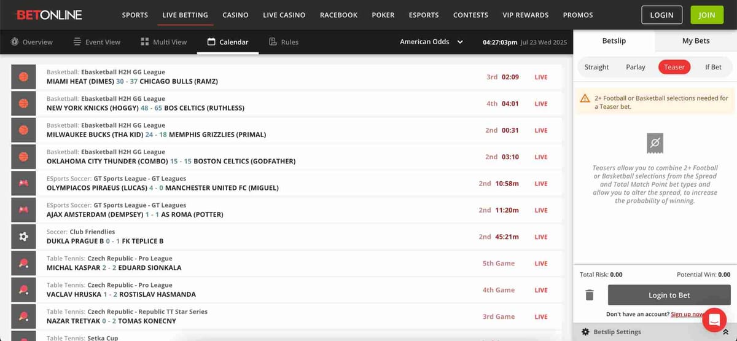Open the Casino section
Viewport: 737px width, 341px height.
[x=235, y=15]
